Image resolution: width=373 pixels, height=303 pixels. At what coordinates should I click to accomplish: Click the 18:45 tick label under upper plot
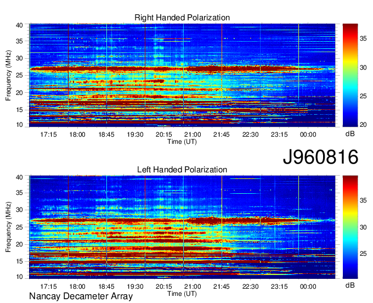106,134
